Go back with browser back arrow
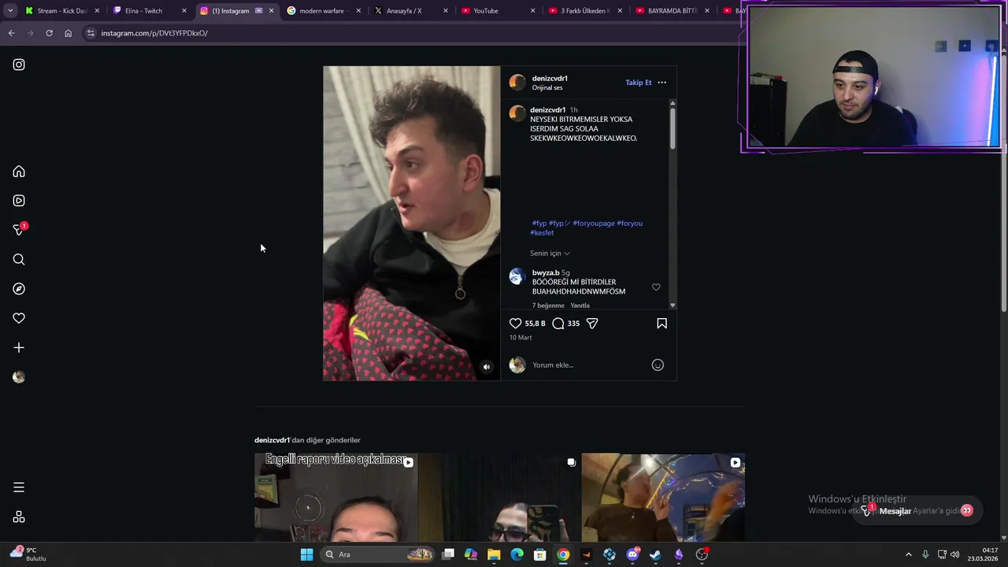Viewport: 1008px width, 567px height. coord(11,33)
